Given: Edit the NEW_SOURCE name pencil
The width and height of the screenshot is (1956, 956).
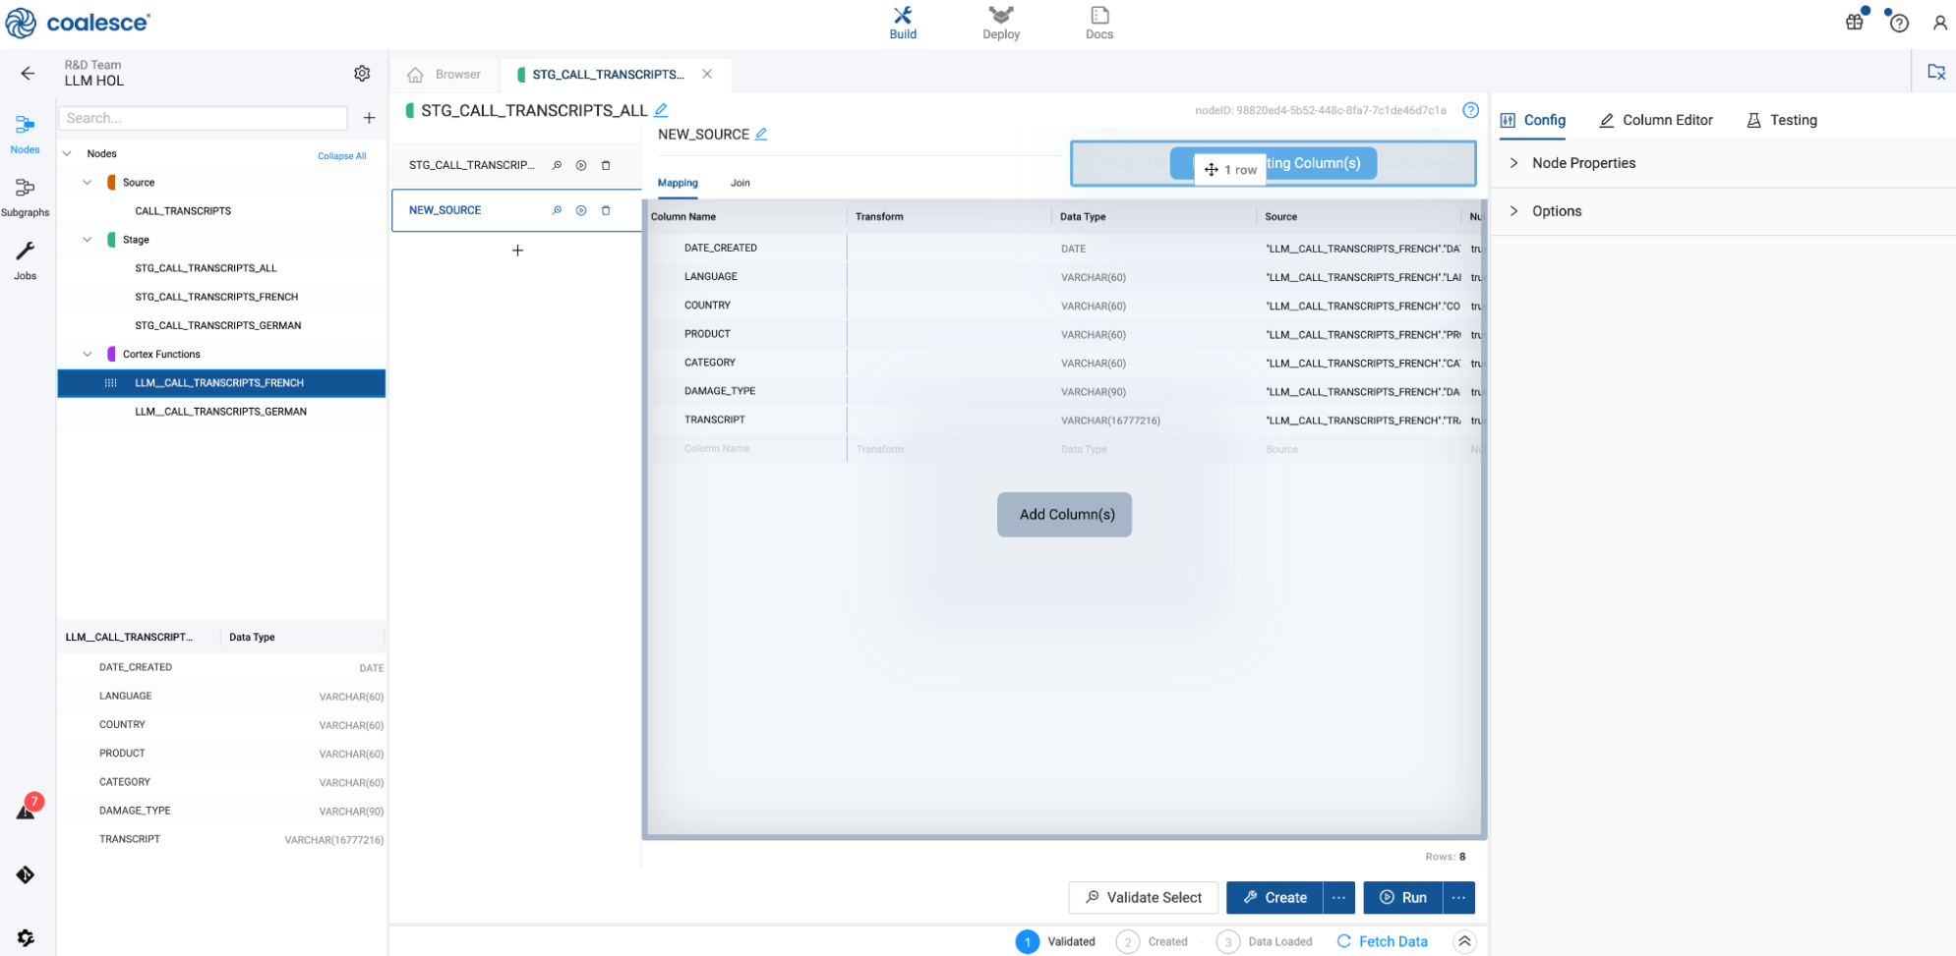Looking at the screenshot, I should [x=761, y=134].
